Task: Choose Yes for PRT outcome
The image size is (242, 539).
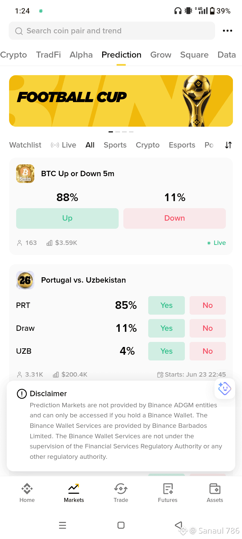Action: (x=166, y=305)
